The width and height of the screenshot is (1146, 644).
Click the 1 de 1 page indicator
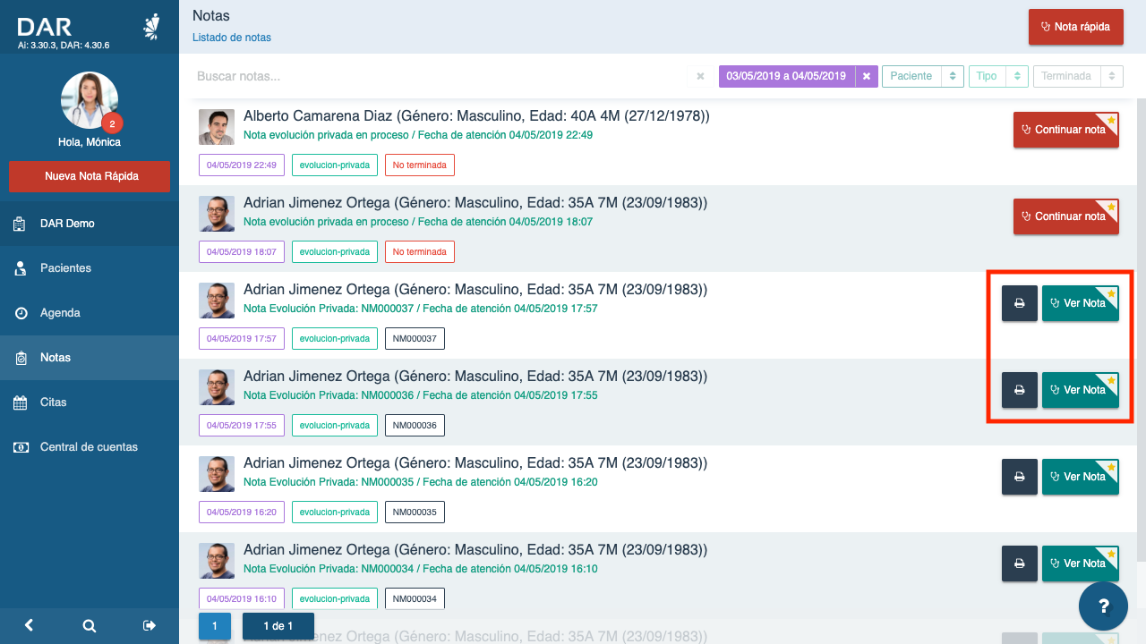[278, 626]
